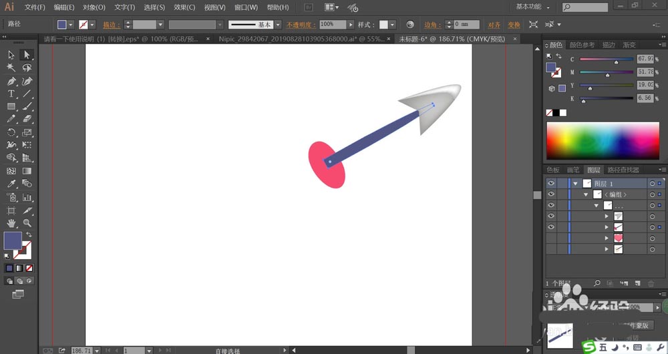668x354 pixels.
Task: Select the Direct Selection tool
Action: coord(27,55)
